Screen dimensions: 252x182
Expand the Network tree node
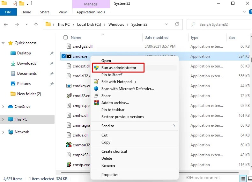(x=3, y=132)
